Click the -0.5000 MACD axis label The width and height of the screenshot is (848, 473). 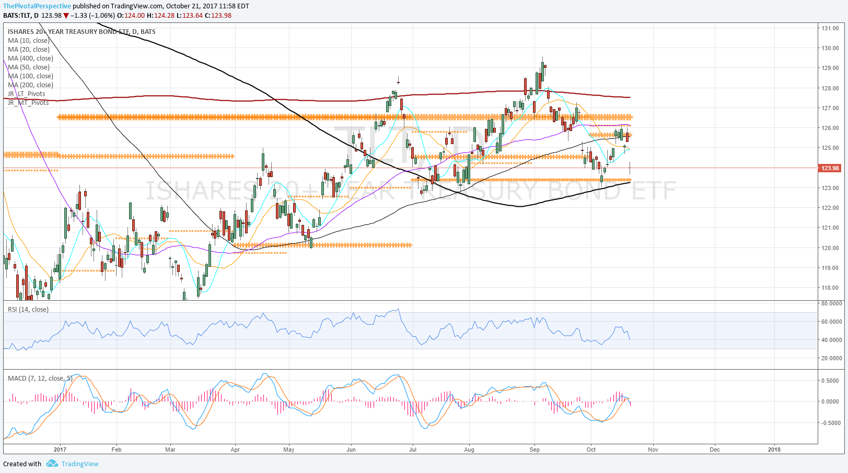[830, 423]
